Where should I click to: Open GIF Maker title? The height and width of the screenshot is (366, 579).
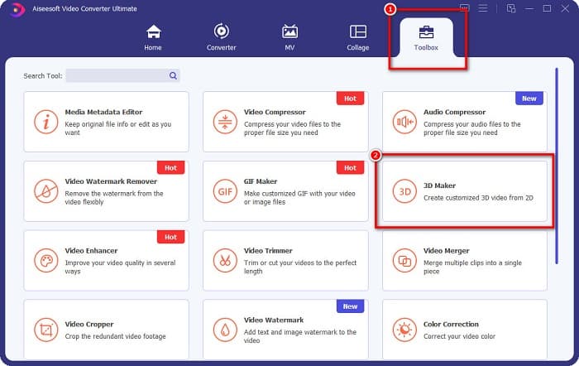coord(261,181)
